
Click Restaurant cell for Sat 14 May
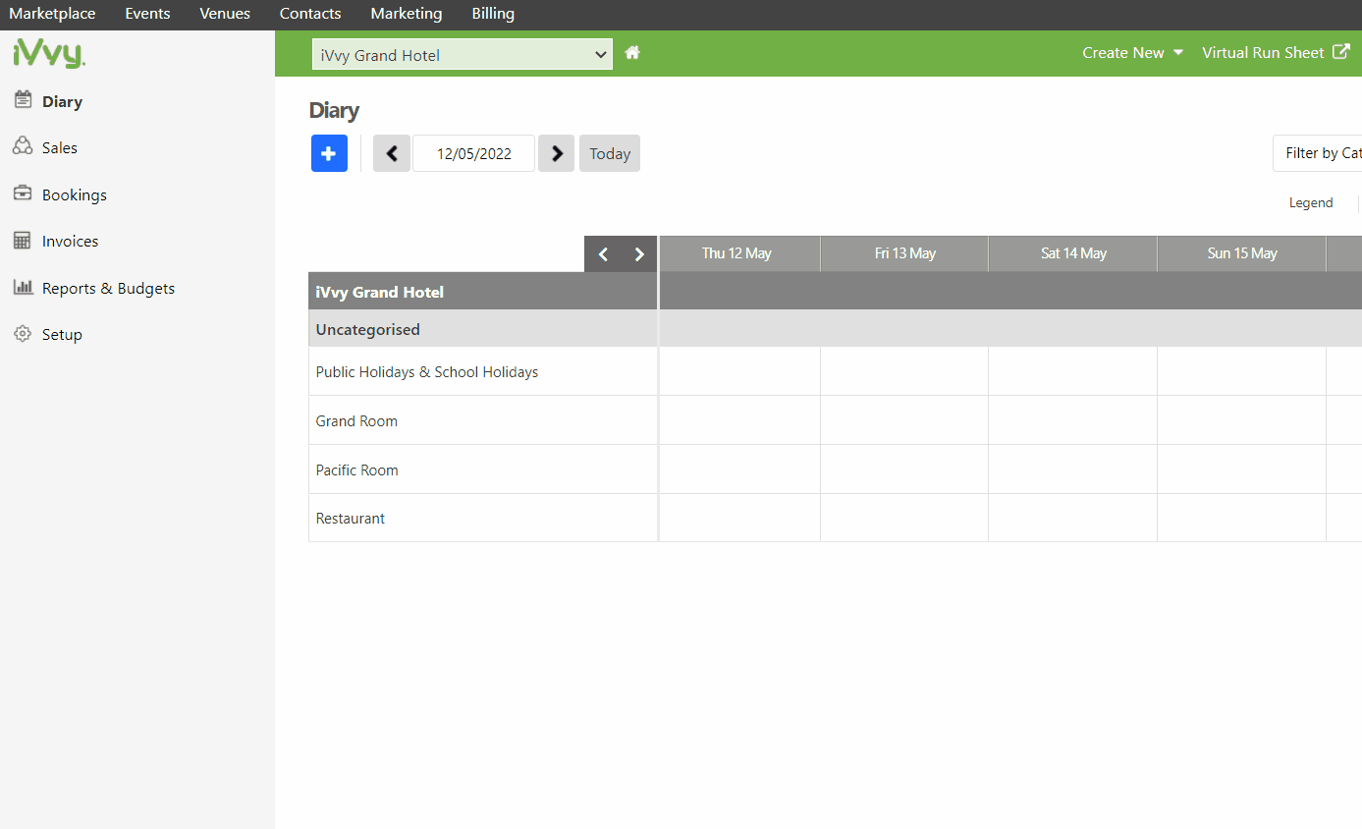(1073, 518)
